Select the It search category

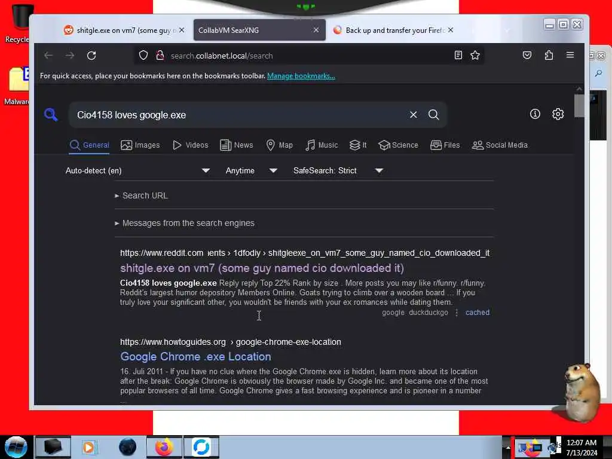pyautogui.click(x=358, y=145)
